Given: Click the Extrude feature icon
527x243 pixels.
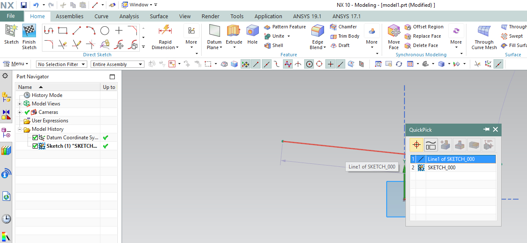Looking at the screenshot, I should click(x=234, y=31).
